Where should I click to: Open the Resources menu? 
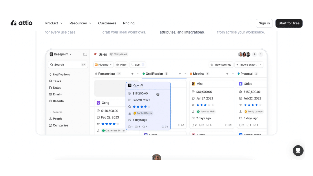(x=80, y=23)
